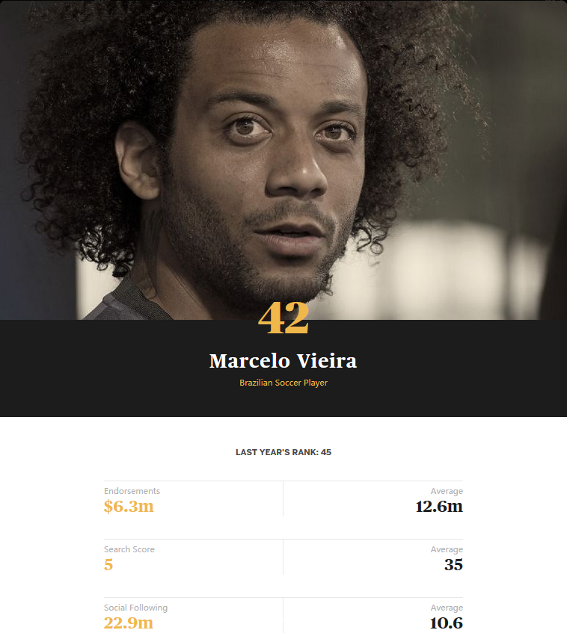Click the 10.6 average social following value

point(446,623)
